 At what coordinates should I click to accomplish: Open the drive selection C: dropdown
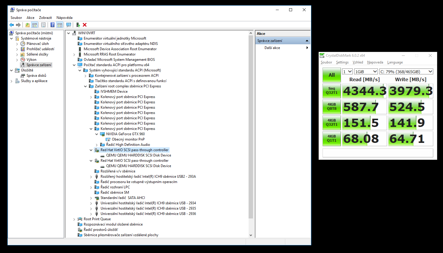click(x=406, y=71)
